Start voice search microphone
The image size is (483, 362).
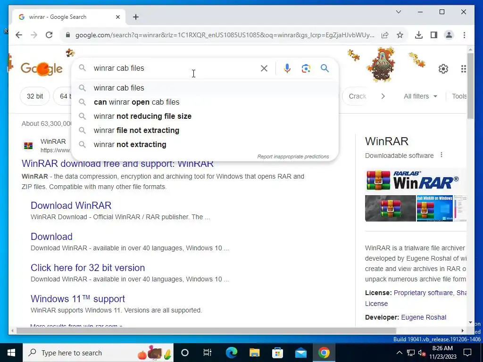pyautogui.click(x=287, y=68)
